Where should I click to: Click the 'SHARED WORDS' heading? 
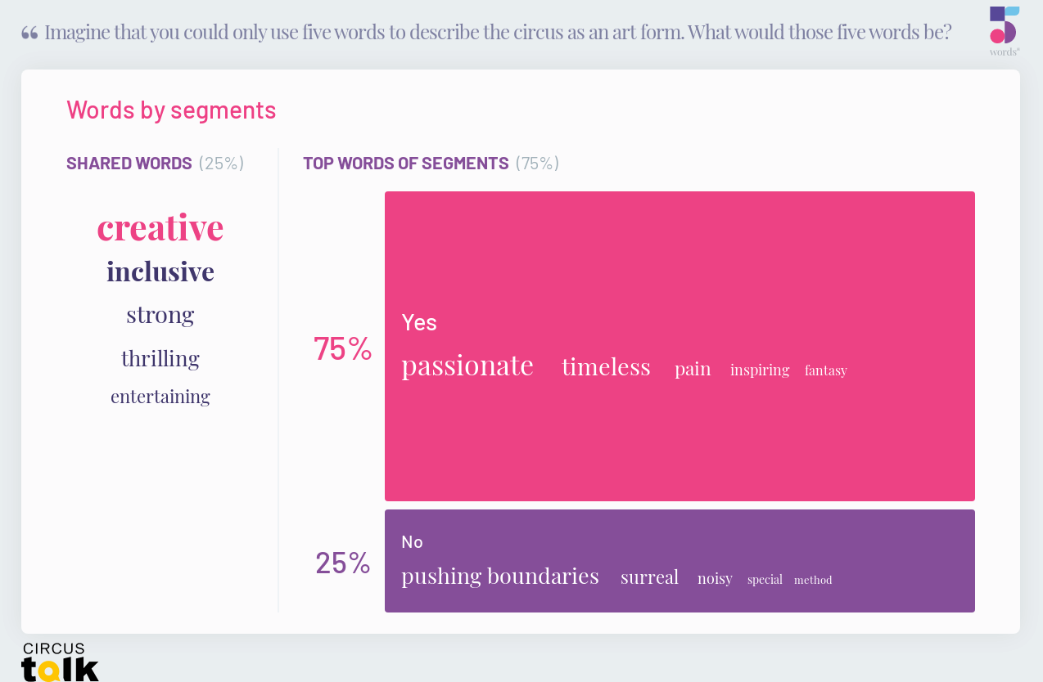pyautogui.click(x=129, y=163)
